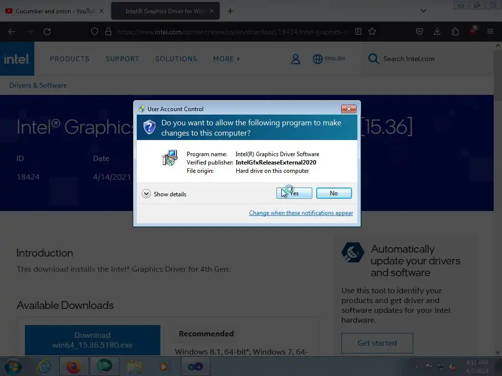Click the Search Intel.com field
The height and width of the screenshot is (376, 502).
pos(409,59)
